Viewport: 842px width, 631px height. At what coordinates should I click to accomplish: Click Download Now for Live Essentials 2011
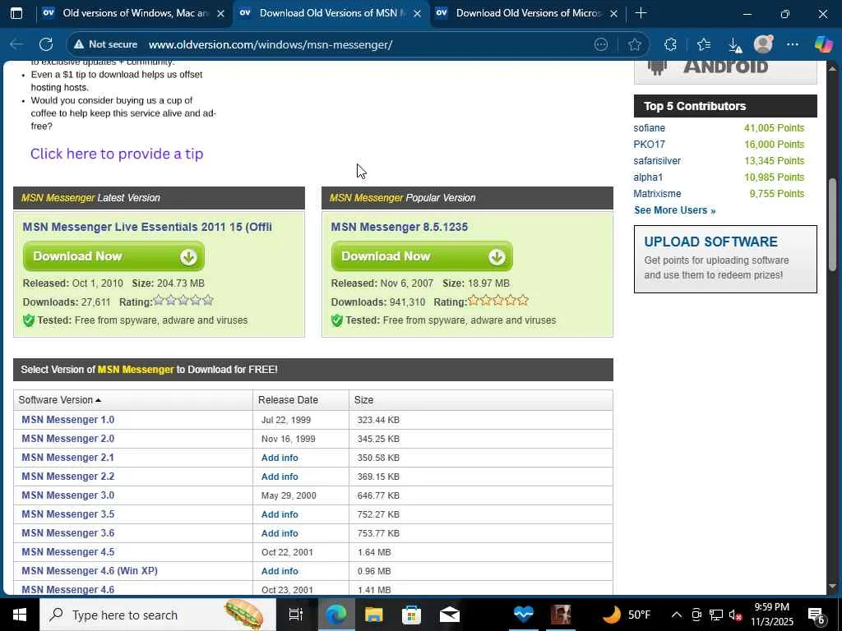pos(113,256)
